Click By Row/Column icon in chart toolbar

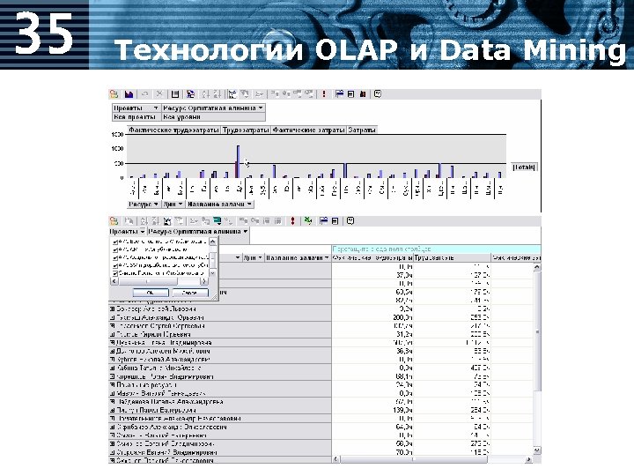190,94
